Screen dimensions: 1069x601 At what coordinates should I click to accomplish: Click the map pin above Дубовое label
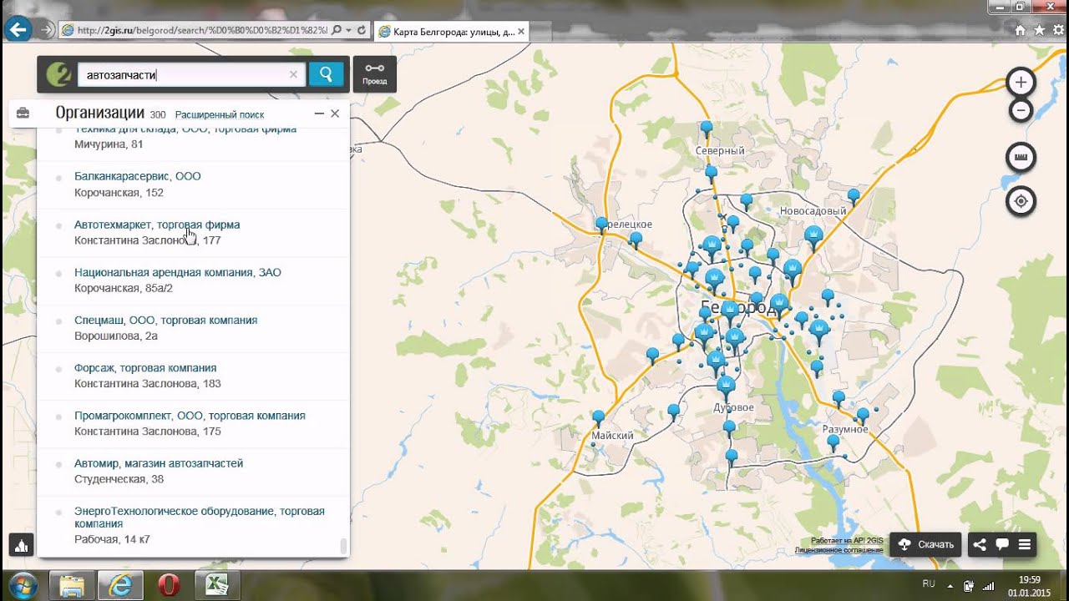(x=726, y=386)
